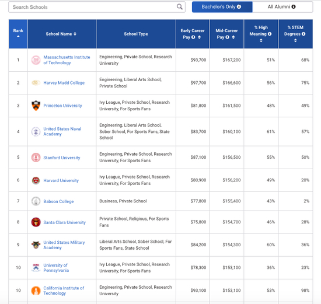Click the % High Meaning info icon
321x304 pixels.
point(270,34)
